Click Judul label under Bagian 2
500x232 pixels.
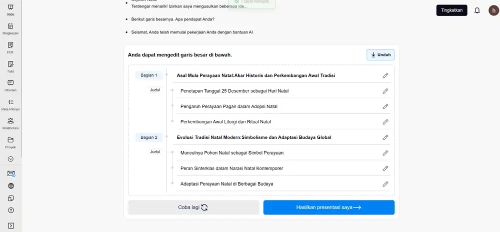click(155, 152)
